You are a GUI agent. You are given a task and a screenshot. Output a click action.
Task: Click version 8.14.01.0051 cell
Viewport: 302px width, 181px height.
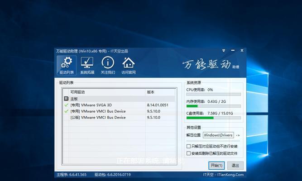158,105
